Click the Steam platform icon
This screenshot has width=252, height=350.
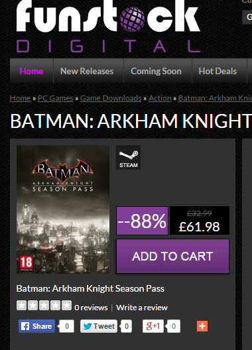(x=128, y=157)
